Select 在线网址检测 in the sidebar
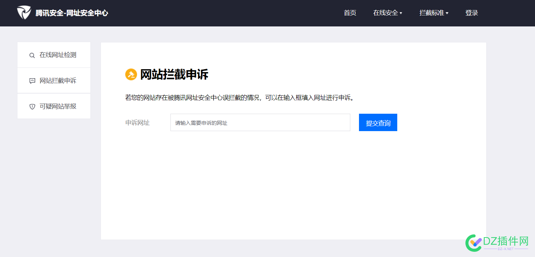 (x=54, y=55)
